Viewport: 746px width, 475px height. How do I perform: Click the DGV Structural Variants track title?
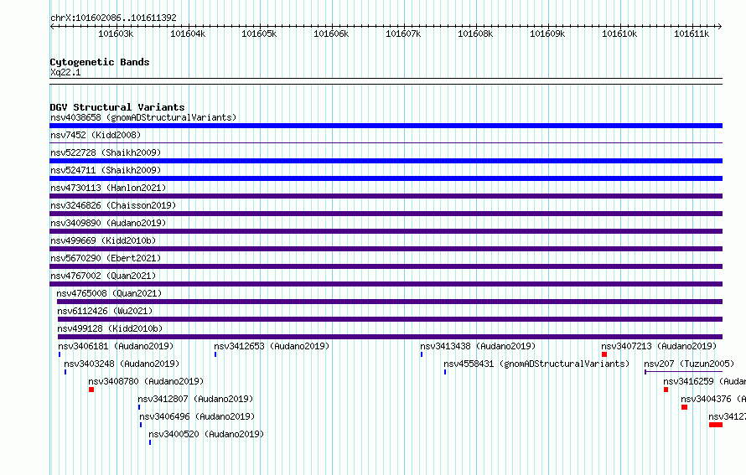pyautogui.click(x=117, y=107)
